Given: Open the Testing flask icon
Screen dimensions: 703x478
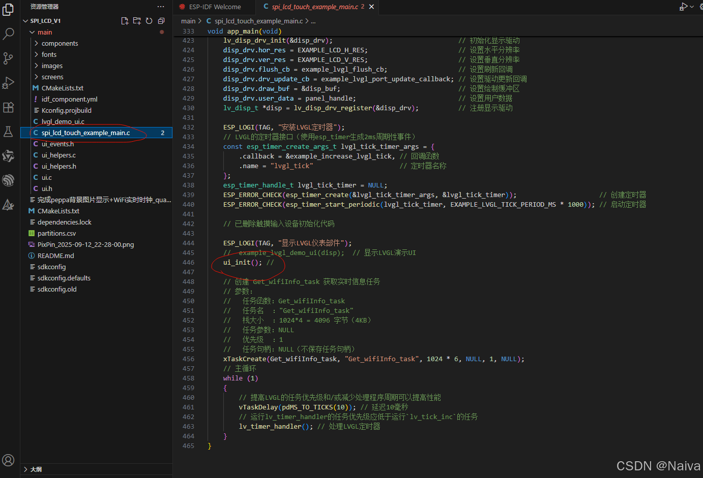Looking at the screenshot, I should click(x=8, y=132).
